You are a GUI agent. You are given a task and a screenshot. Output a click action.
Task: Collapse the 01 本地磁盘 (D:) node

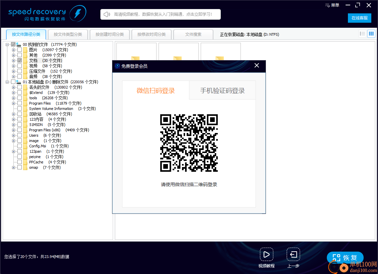(x=7, y=82)
